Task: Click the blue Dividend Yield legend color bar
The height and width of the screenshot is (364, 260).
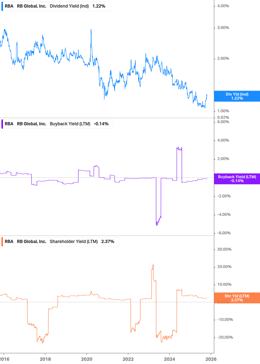Action: (2, 6)
